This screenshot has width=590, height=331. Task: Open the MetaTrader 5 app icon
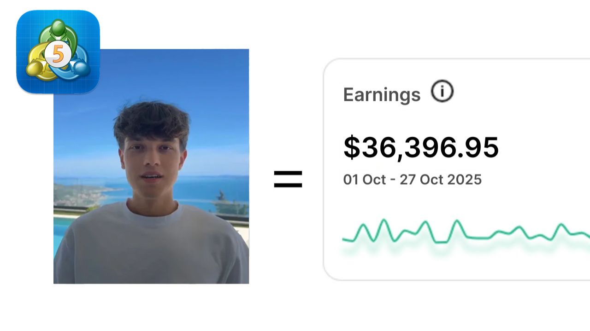pos(58,52)
